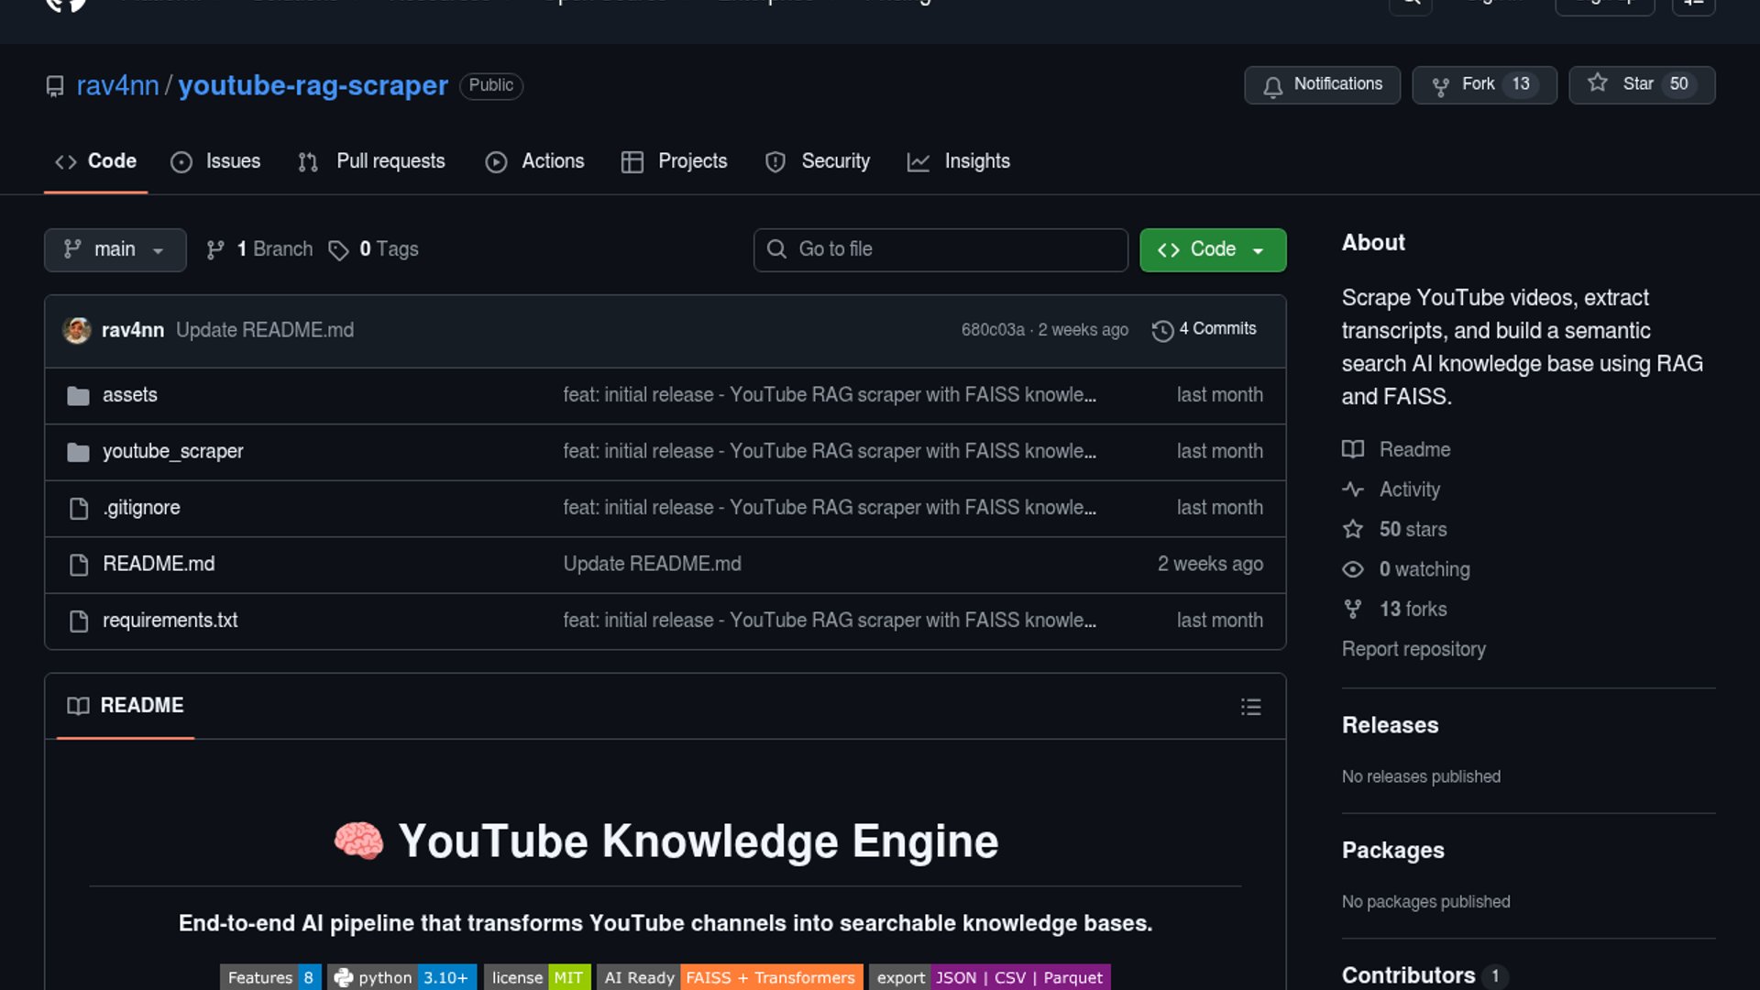Click the stars icon in About
1760x990 pixels.
(x=1352, y=530)
